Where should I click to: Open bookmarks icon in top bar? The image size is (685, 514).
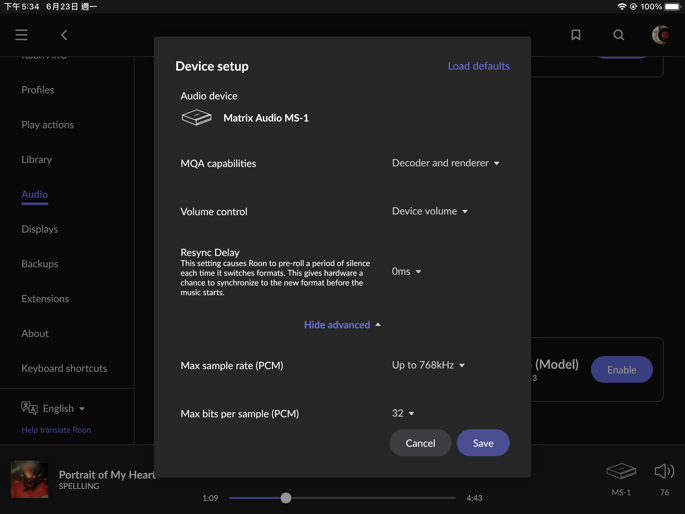click(x=576, y=35)
